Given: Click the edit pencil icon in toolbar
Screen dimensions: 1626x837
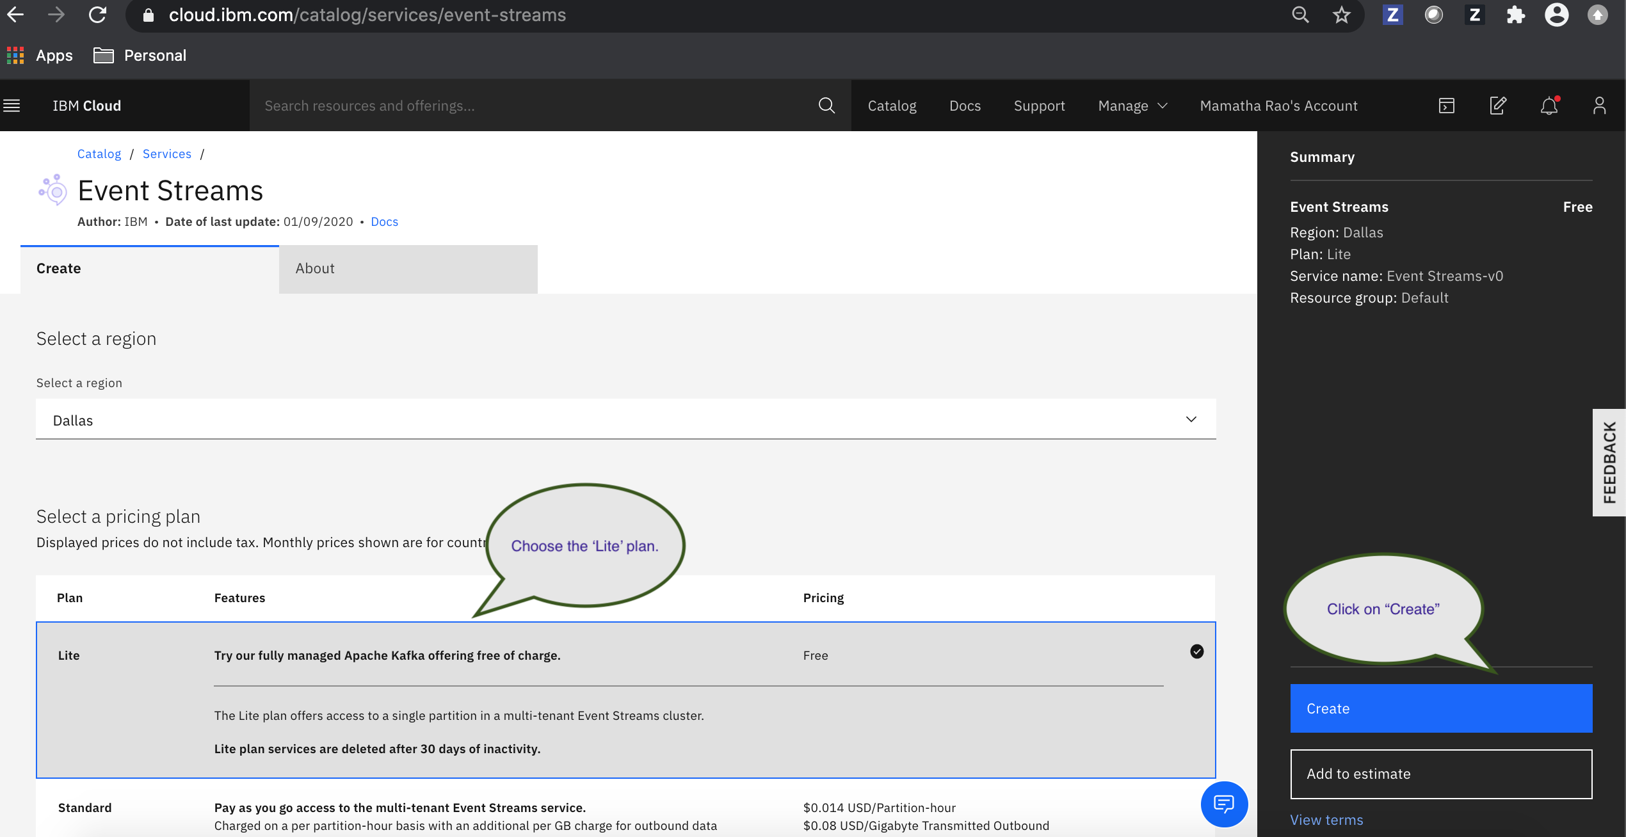Looking at the screenshot, I should coord(1498,105).
